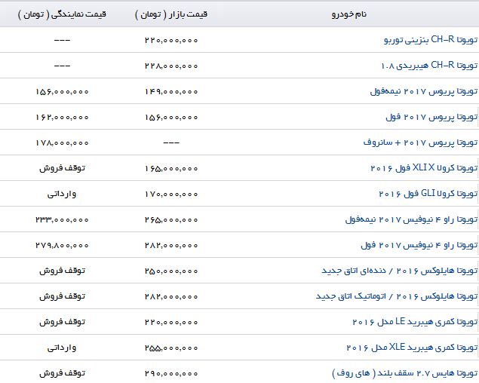
Task: Select توقف فروش in Hilux اتوماتیک row
Action: pyautogui.click(x=62, y=296)
